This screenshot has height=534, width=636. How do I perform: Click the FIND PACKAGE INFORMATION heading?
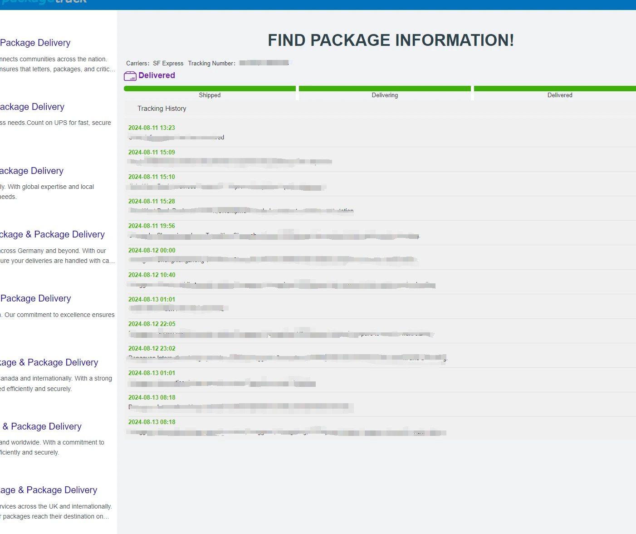(x=391, y=40)
